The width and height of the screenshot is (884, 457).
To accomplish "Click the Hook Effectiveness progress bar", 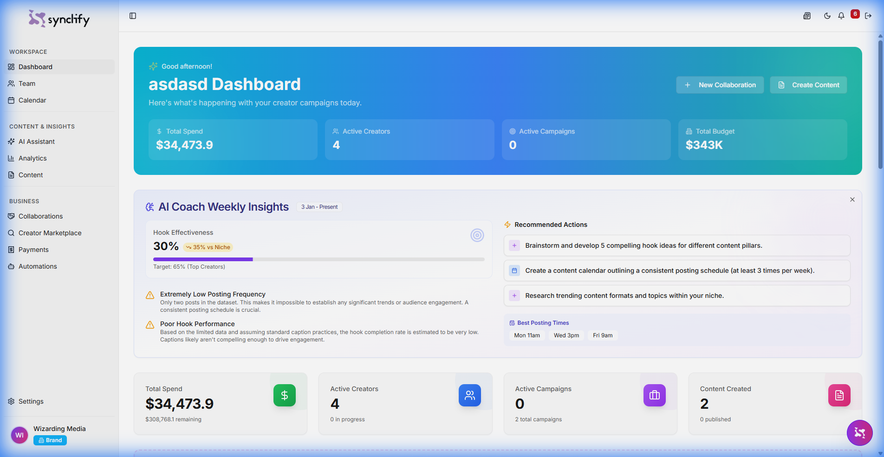I will click(x=318, y=259).
